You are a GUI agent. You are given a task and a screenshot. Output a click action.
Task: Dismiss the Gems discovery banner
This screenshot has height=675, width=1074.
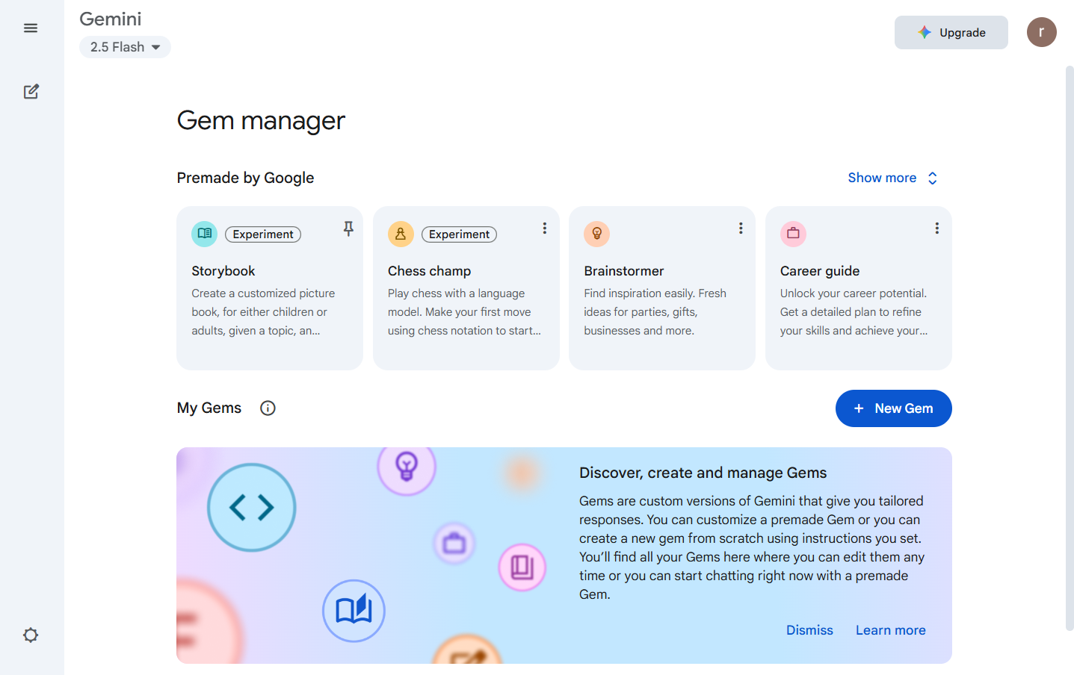[x=809, y=630]
